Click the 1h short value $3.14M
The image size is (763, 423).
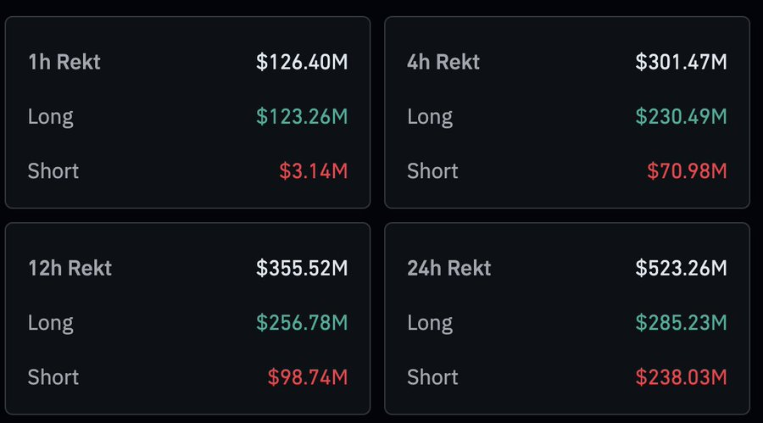click(x=313, y=170)
